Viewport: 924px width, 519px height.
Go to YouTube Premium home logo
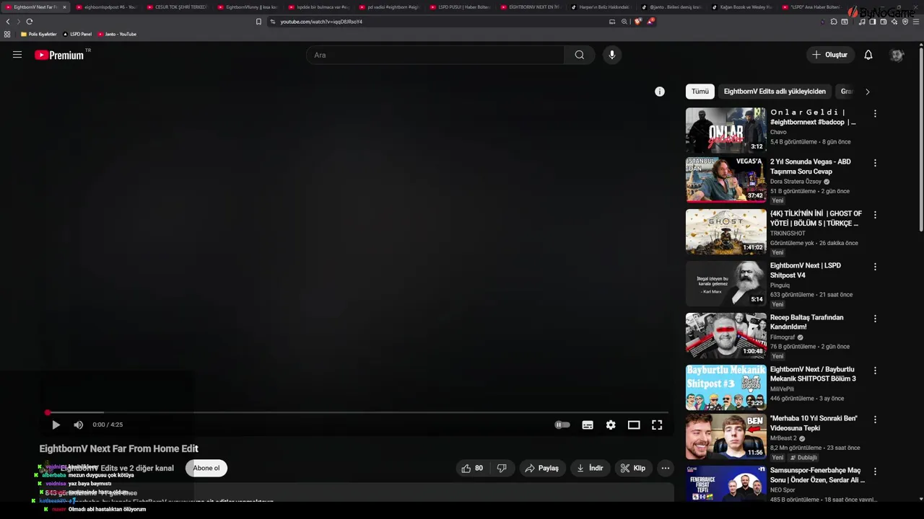(59, 55)
